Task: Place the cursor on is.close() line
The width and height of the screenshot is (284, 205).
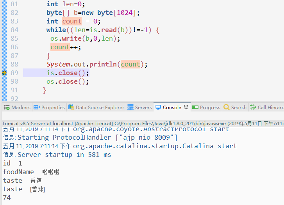Action: pyautogui.click(x=68, y=73)
